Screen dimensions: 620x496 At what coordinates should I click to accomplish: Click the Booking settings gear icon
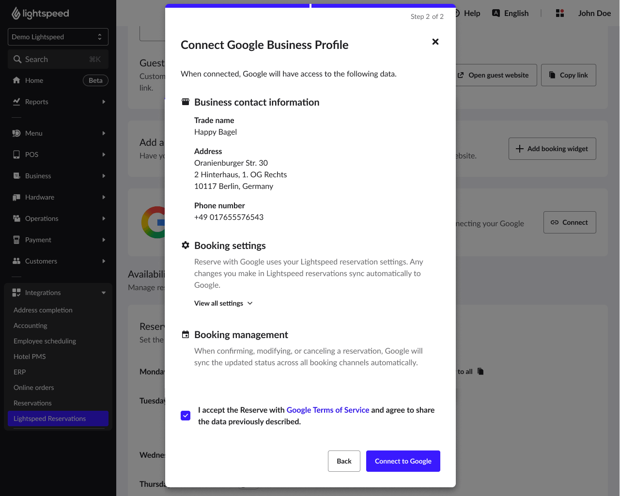click(186, 245)
